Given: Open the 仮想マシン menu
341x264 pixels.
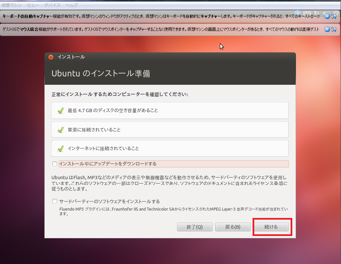Looking at the screenshot, I should pos(12,5).
